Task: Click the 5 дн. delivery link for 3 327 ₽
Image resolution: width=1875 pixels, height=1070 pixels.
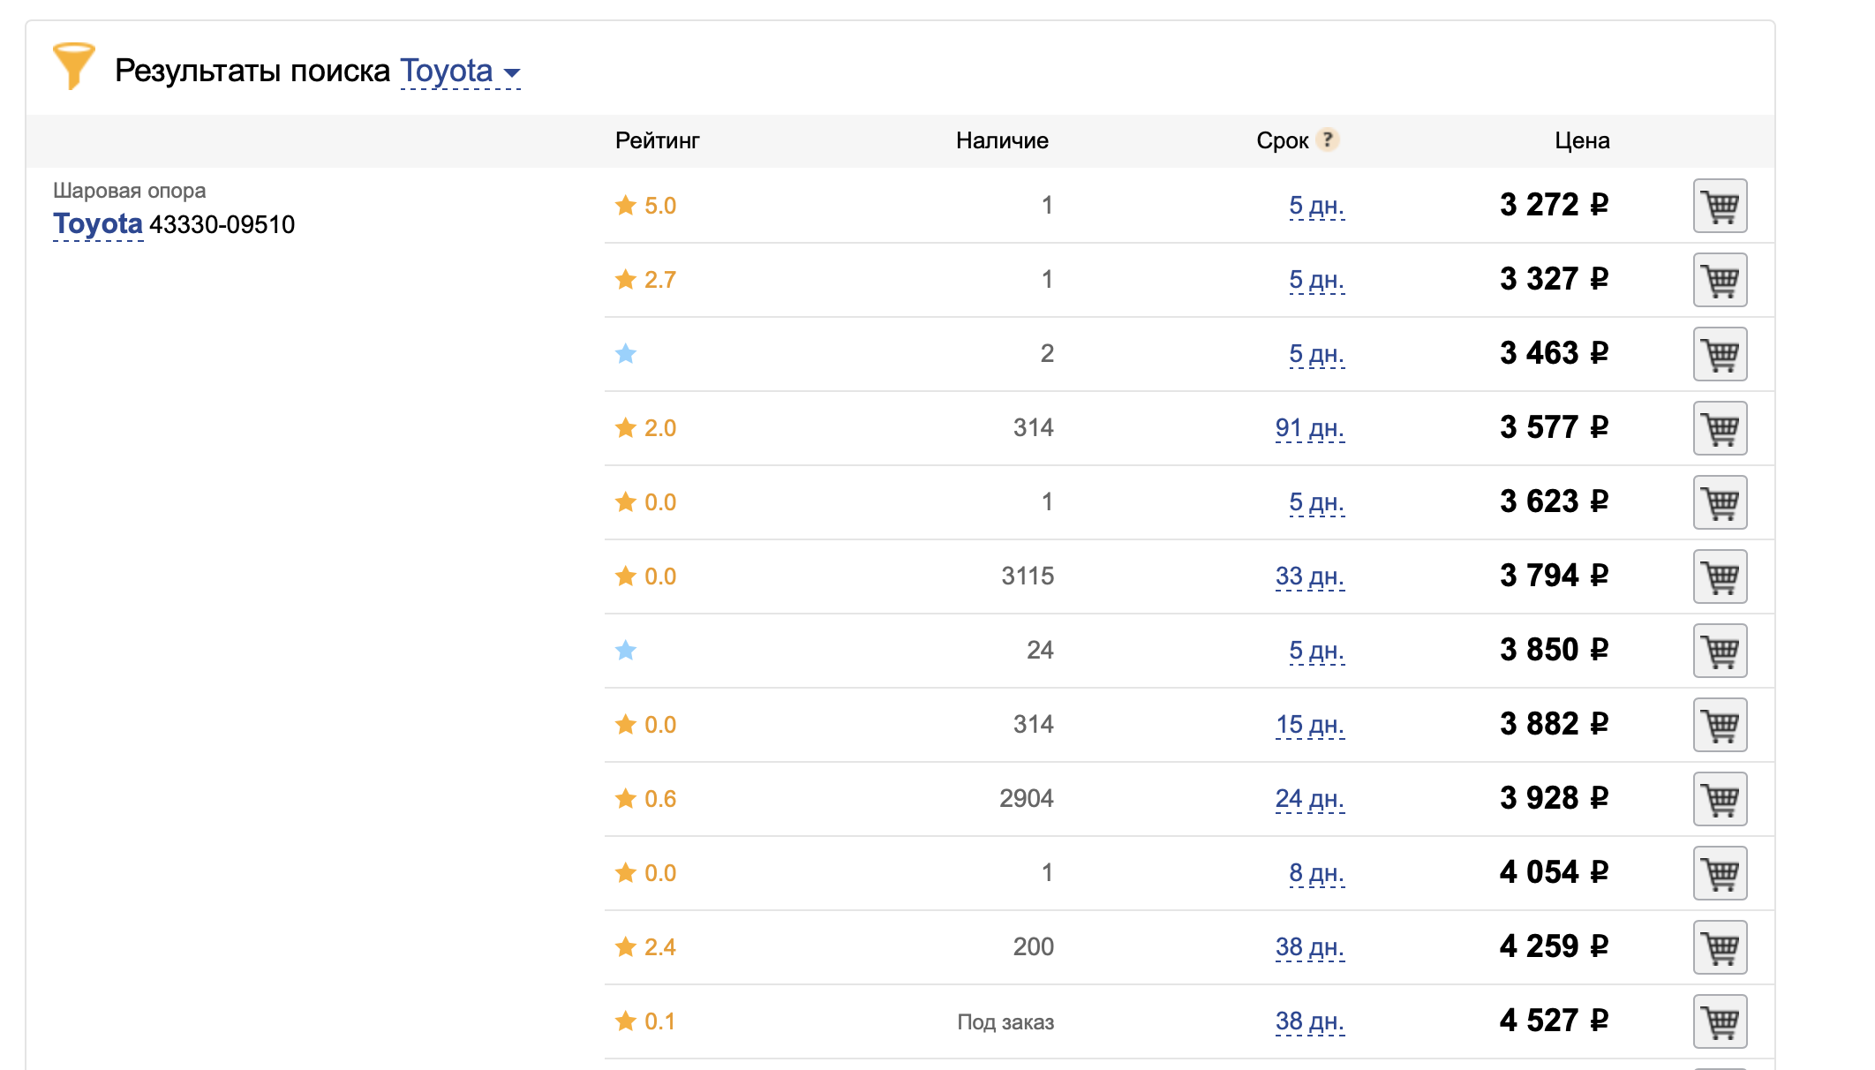Action: coord(1316,280)
